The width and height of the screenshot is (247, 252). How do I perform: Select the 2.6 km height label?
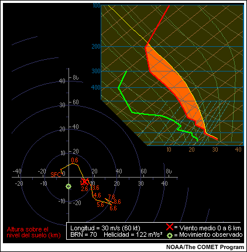[84, 189]
